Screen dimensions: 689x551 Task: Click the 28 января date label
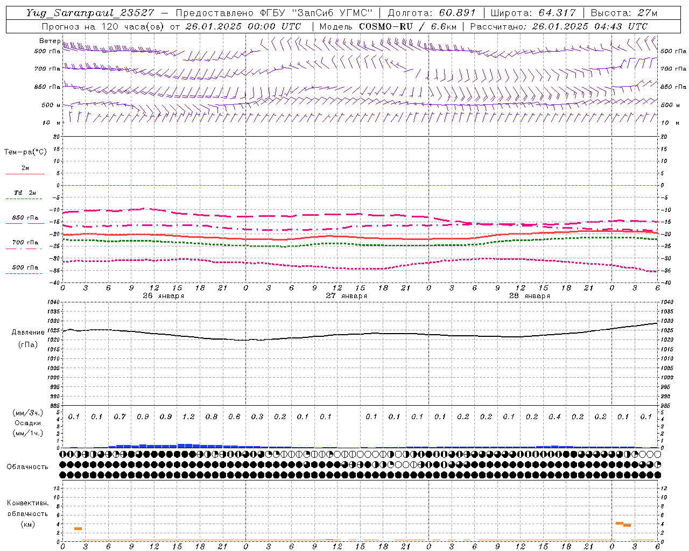tap(529, 296)
